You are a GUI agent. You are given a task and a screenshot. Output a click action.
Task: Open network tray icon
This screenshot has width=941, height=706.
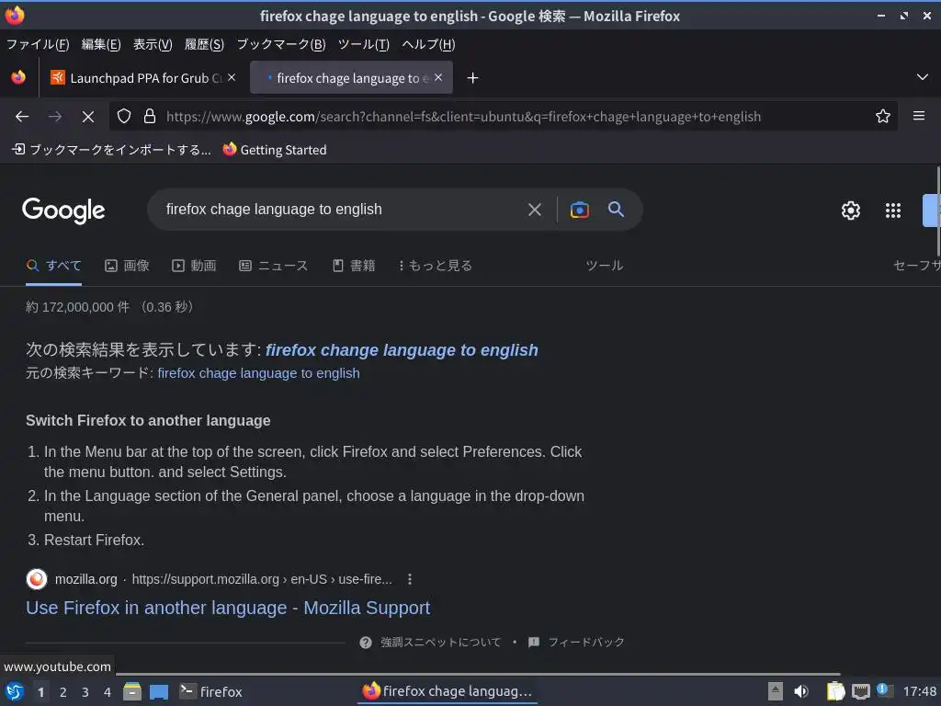pyautogui.click(x=860, y=692)
